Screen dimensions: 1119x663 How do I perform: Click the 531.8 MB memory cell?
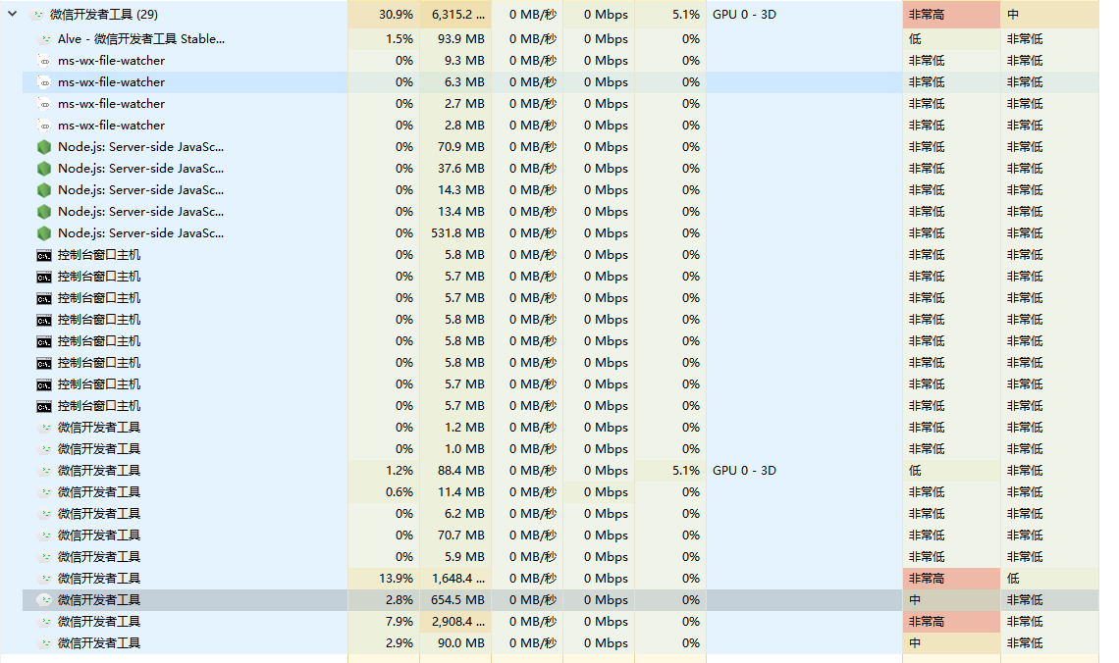pos(457,233)
